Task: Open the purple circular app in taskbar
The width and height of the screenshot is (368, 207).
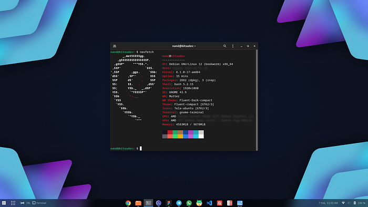Action: (x=158, y=203)
